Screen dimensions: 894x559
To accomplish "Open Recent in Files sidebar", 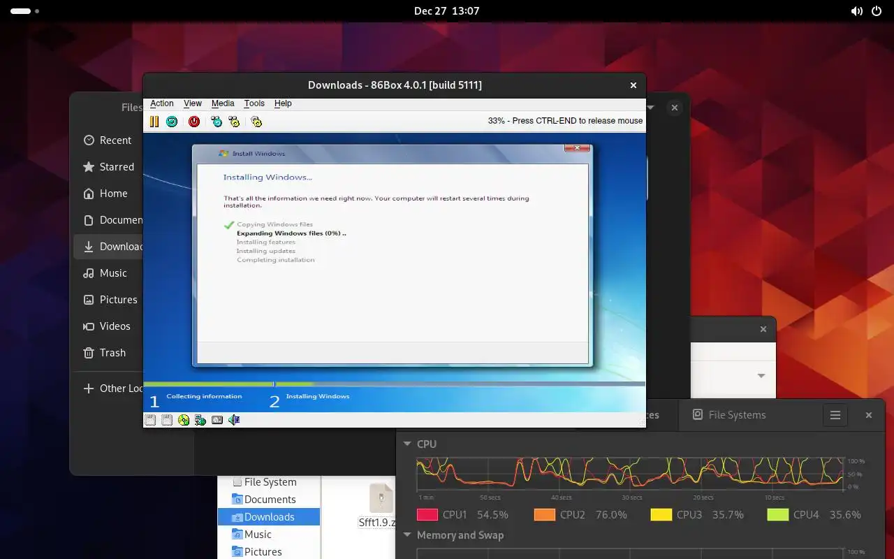I will 108,140.
